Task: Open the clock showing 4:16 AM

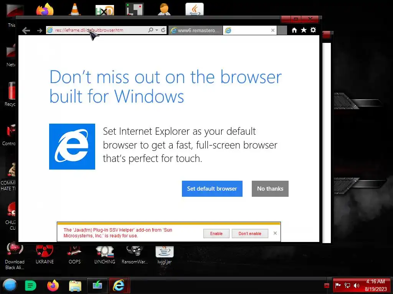Action: pyautogui.click(x=375, y=285)
